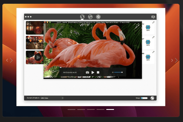Click the 00:00:04/00:04:35 time display
Screen dimensions: 183x122
(70, 72)
